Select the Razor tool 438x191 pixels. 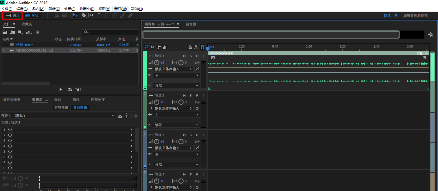(x=84, y=15)
